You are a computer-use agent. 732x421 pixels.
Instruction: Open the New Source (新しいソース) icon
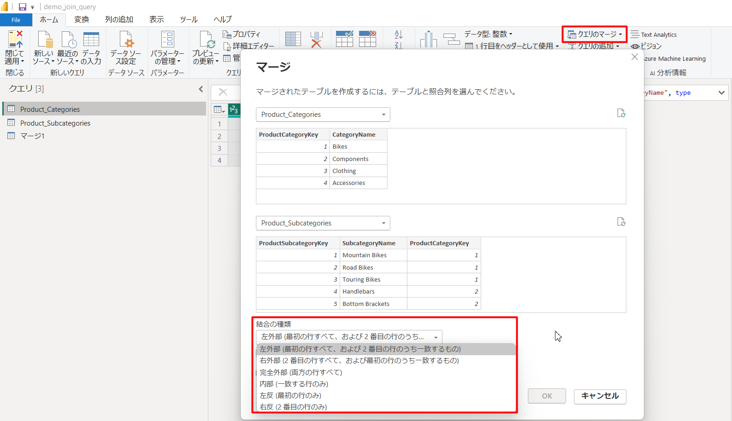[x=44, y=40]
